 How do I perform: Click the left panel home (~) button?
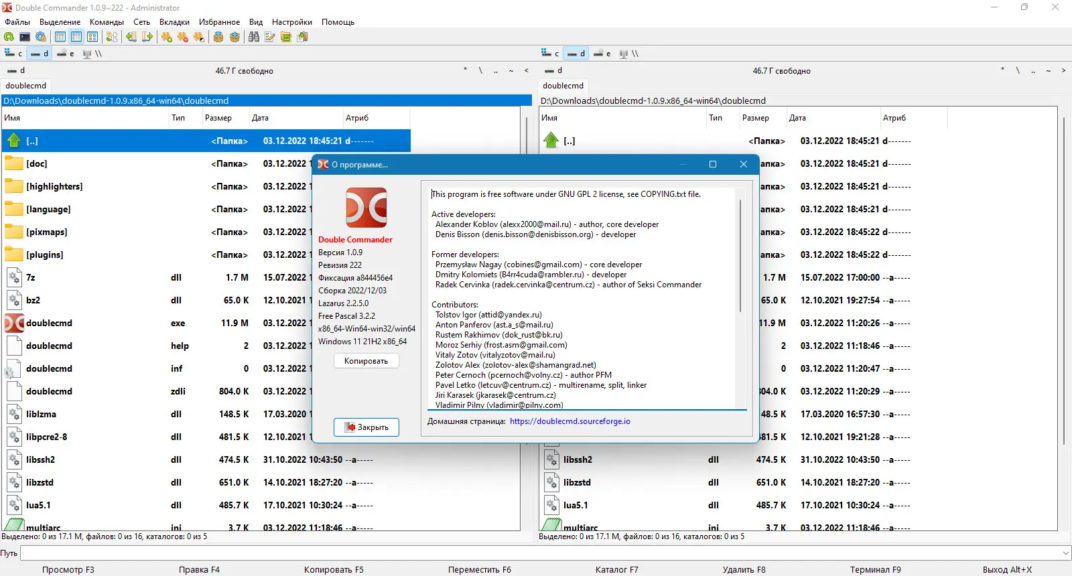[x=511, y=70]
